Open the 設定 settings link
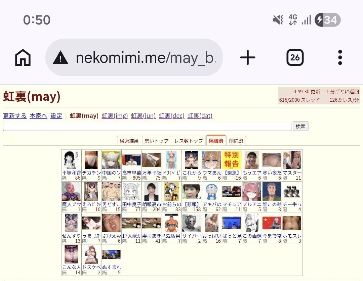 click(56, 115)
